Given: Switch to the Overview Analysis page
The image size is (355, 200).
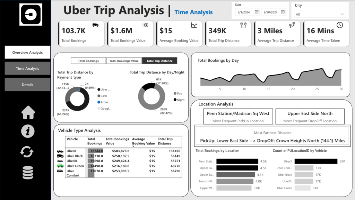Looking at the screenshot, I should 27,53.
